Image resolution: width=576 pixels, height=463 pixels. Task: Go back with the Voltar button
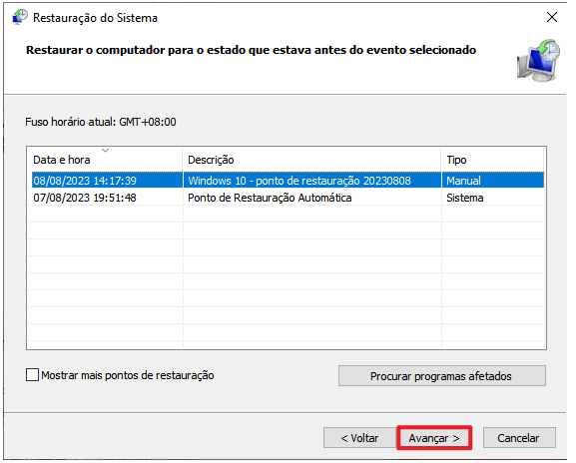(x=359, y=438)
